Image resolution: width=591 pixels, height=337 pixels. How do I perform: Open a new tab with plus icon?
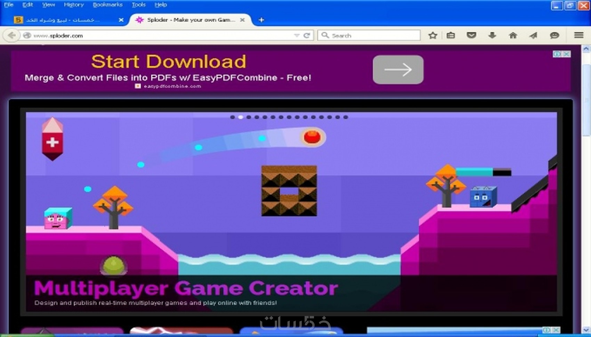261,20
